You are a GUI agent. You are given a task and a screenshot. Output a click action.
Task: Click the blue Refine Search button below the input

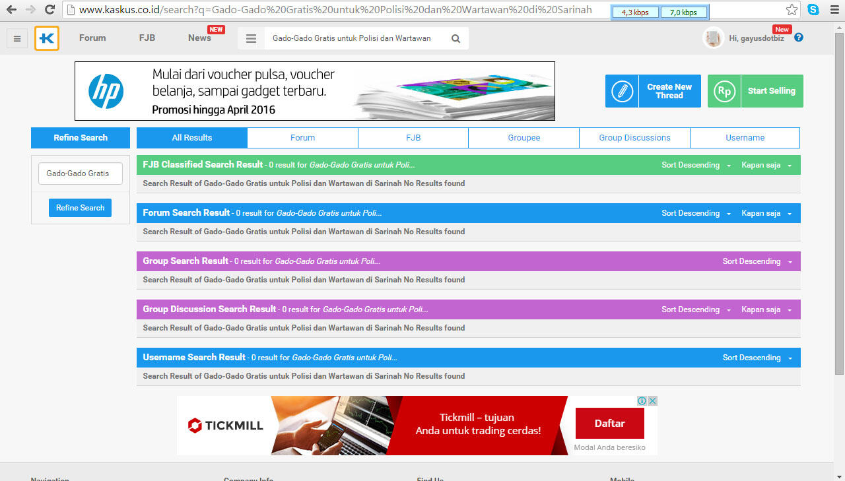(80, 208)
